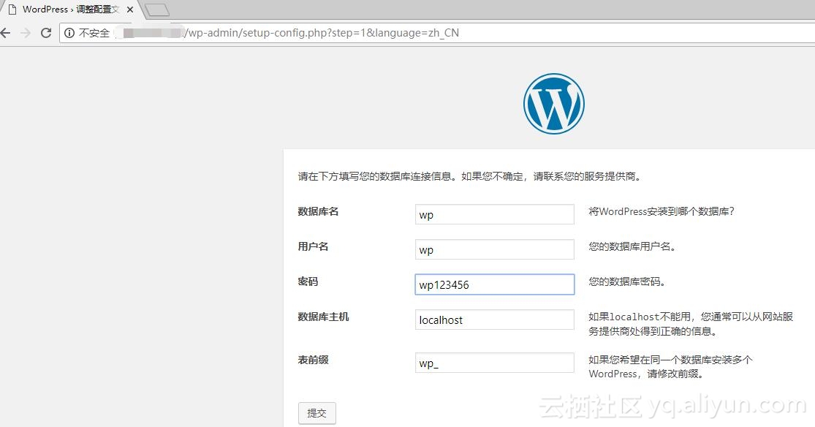Close the WordPress browser tab
The image size is (815, 427).
(130, 10)
